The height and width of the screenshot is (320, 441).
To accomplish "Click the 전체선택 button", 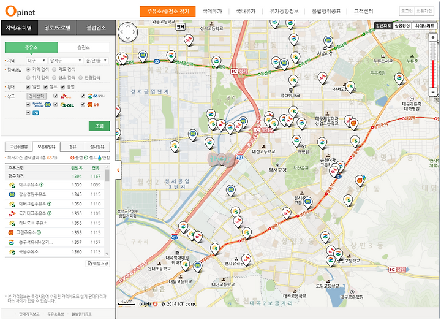I will pos(37,96).
